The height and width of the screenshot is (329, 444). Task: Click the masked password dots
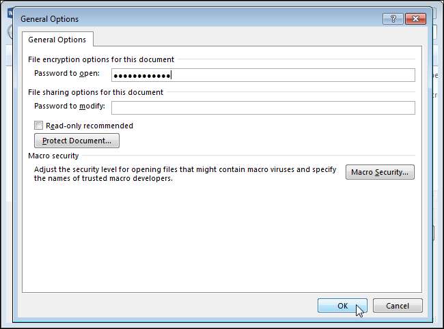[142, 75]
